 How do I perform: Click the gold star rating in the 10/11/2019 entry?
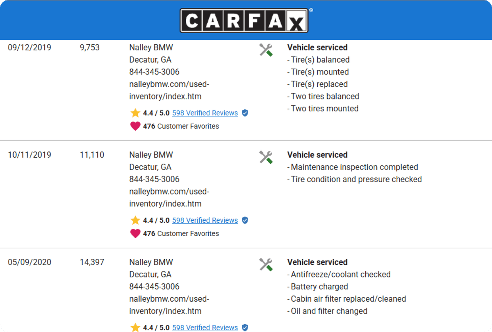135,220
